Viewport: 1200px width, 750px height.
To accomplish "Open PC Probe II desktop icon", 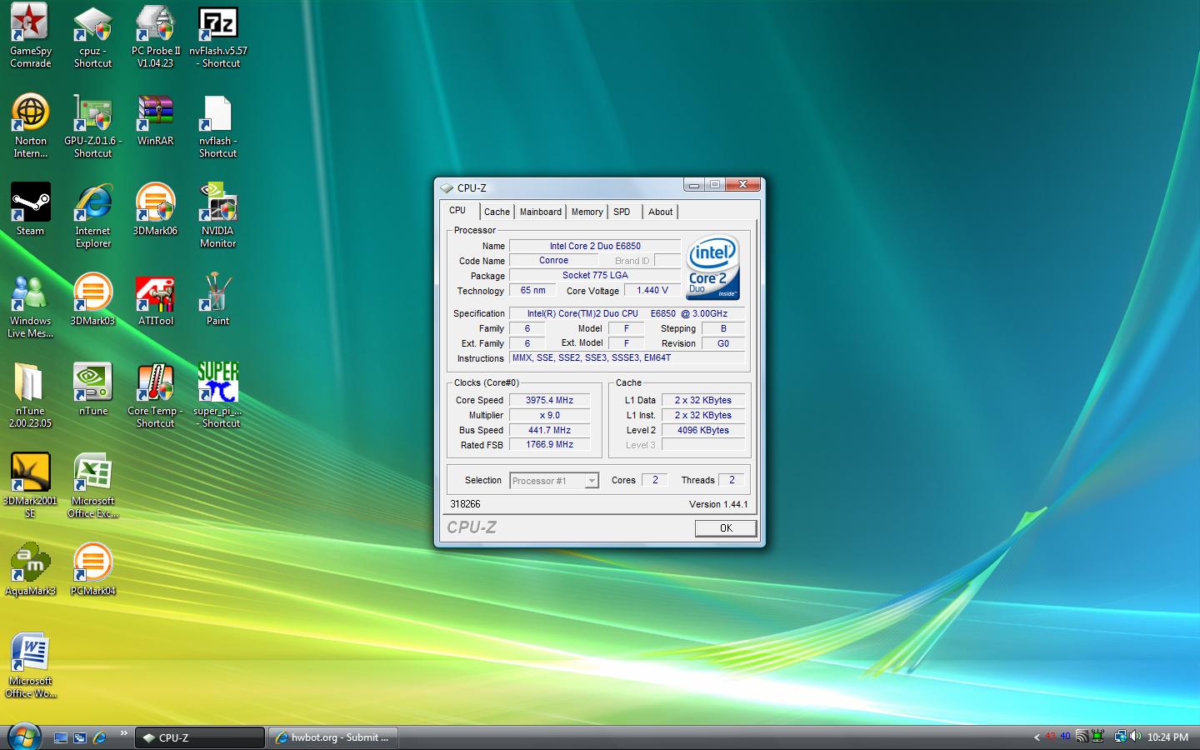I will click(155, 35).
